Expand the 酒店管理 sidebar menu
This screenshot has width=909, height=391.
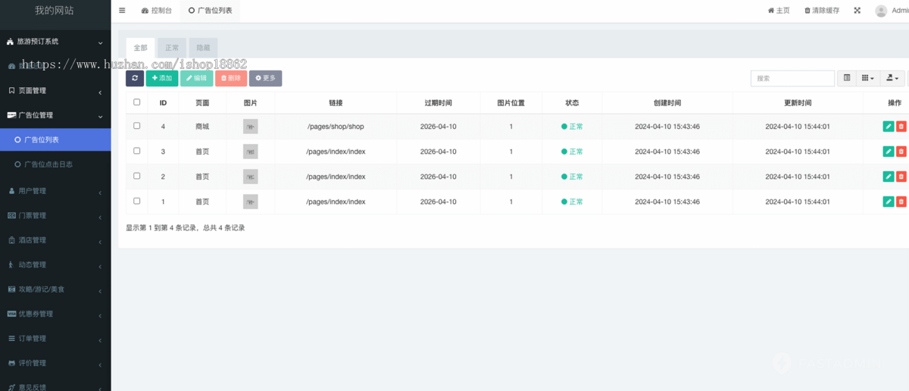(x=55, y=240)
